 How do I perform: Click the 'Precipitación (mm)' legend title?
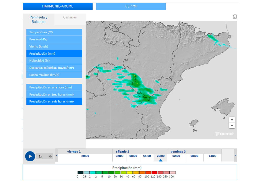(x=127, y=168)
